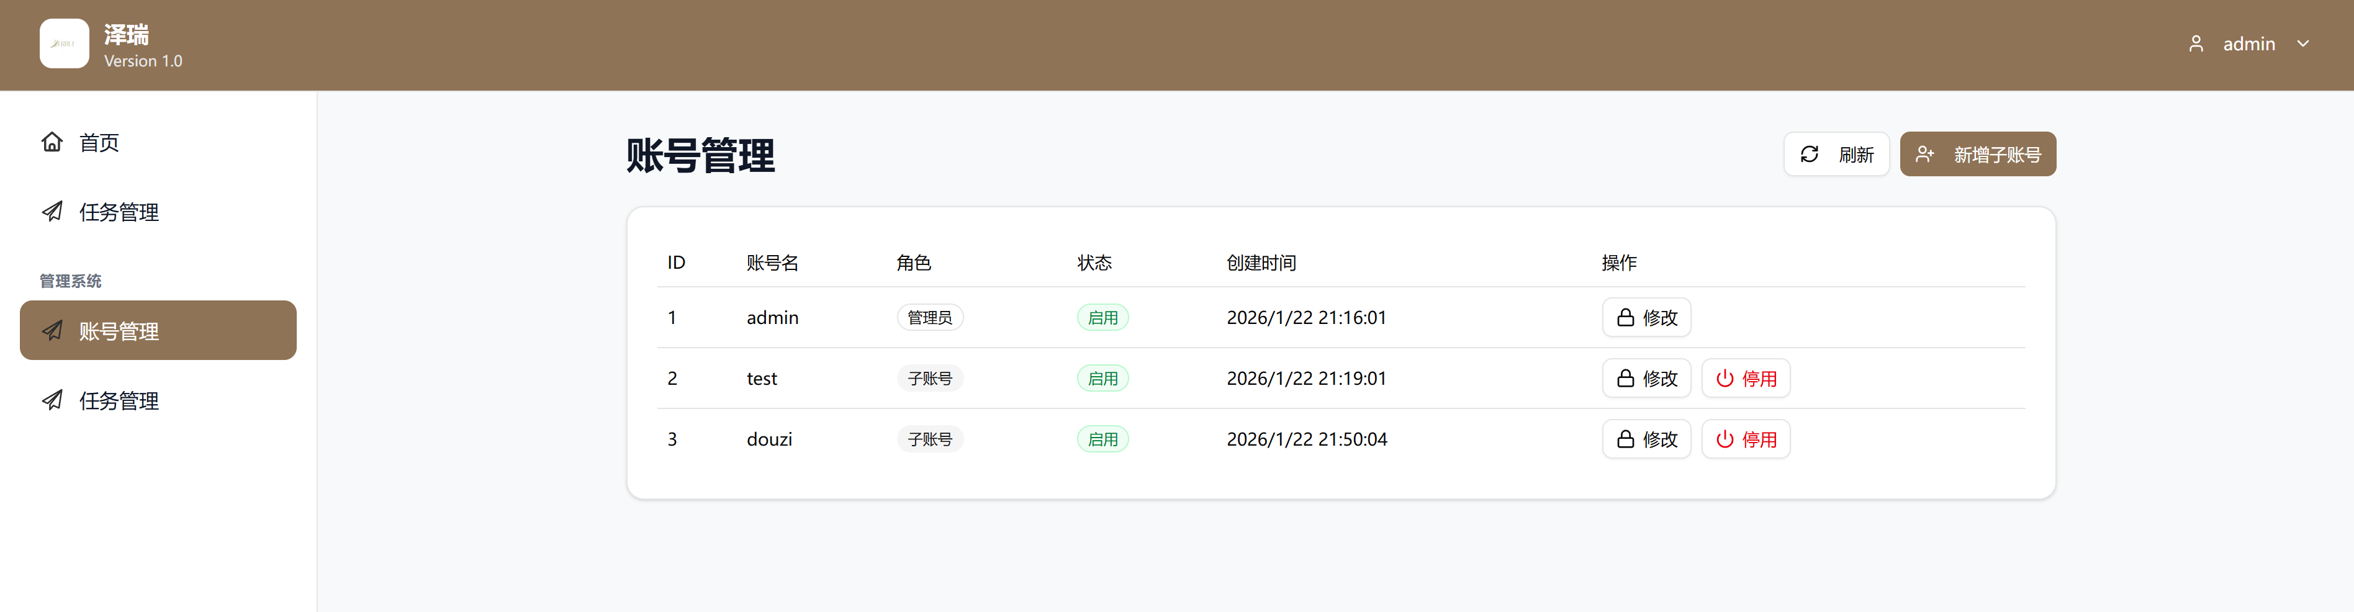
Task: Click the power icon in test's row
Action: click(x=1725, y=378)
